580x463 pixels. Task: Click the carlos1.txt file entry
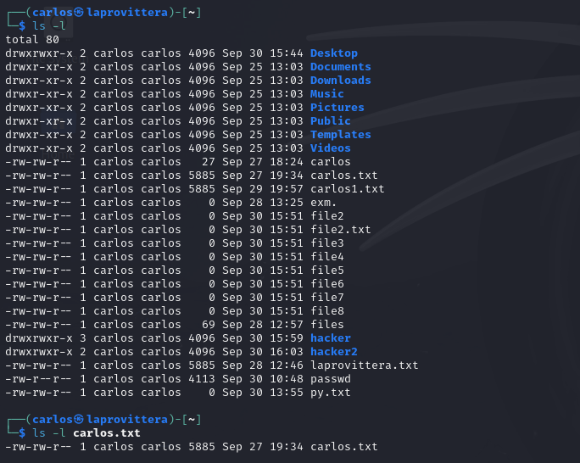click(x=348, y=189)
